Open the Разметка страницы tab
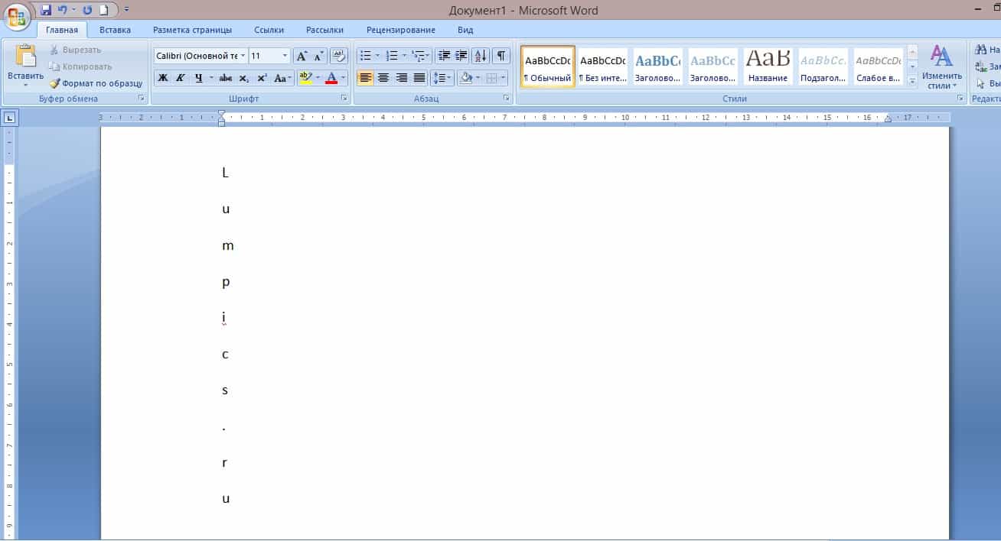 192,30
